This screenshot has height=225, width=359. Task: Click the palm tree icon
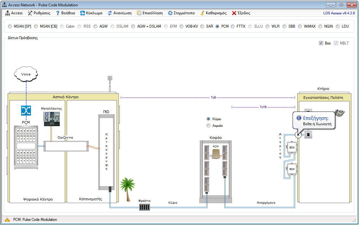[127, 189]
